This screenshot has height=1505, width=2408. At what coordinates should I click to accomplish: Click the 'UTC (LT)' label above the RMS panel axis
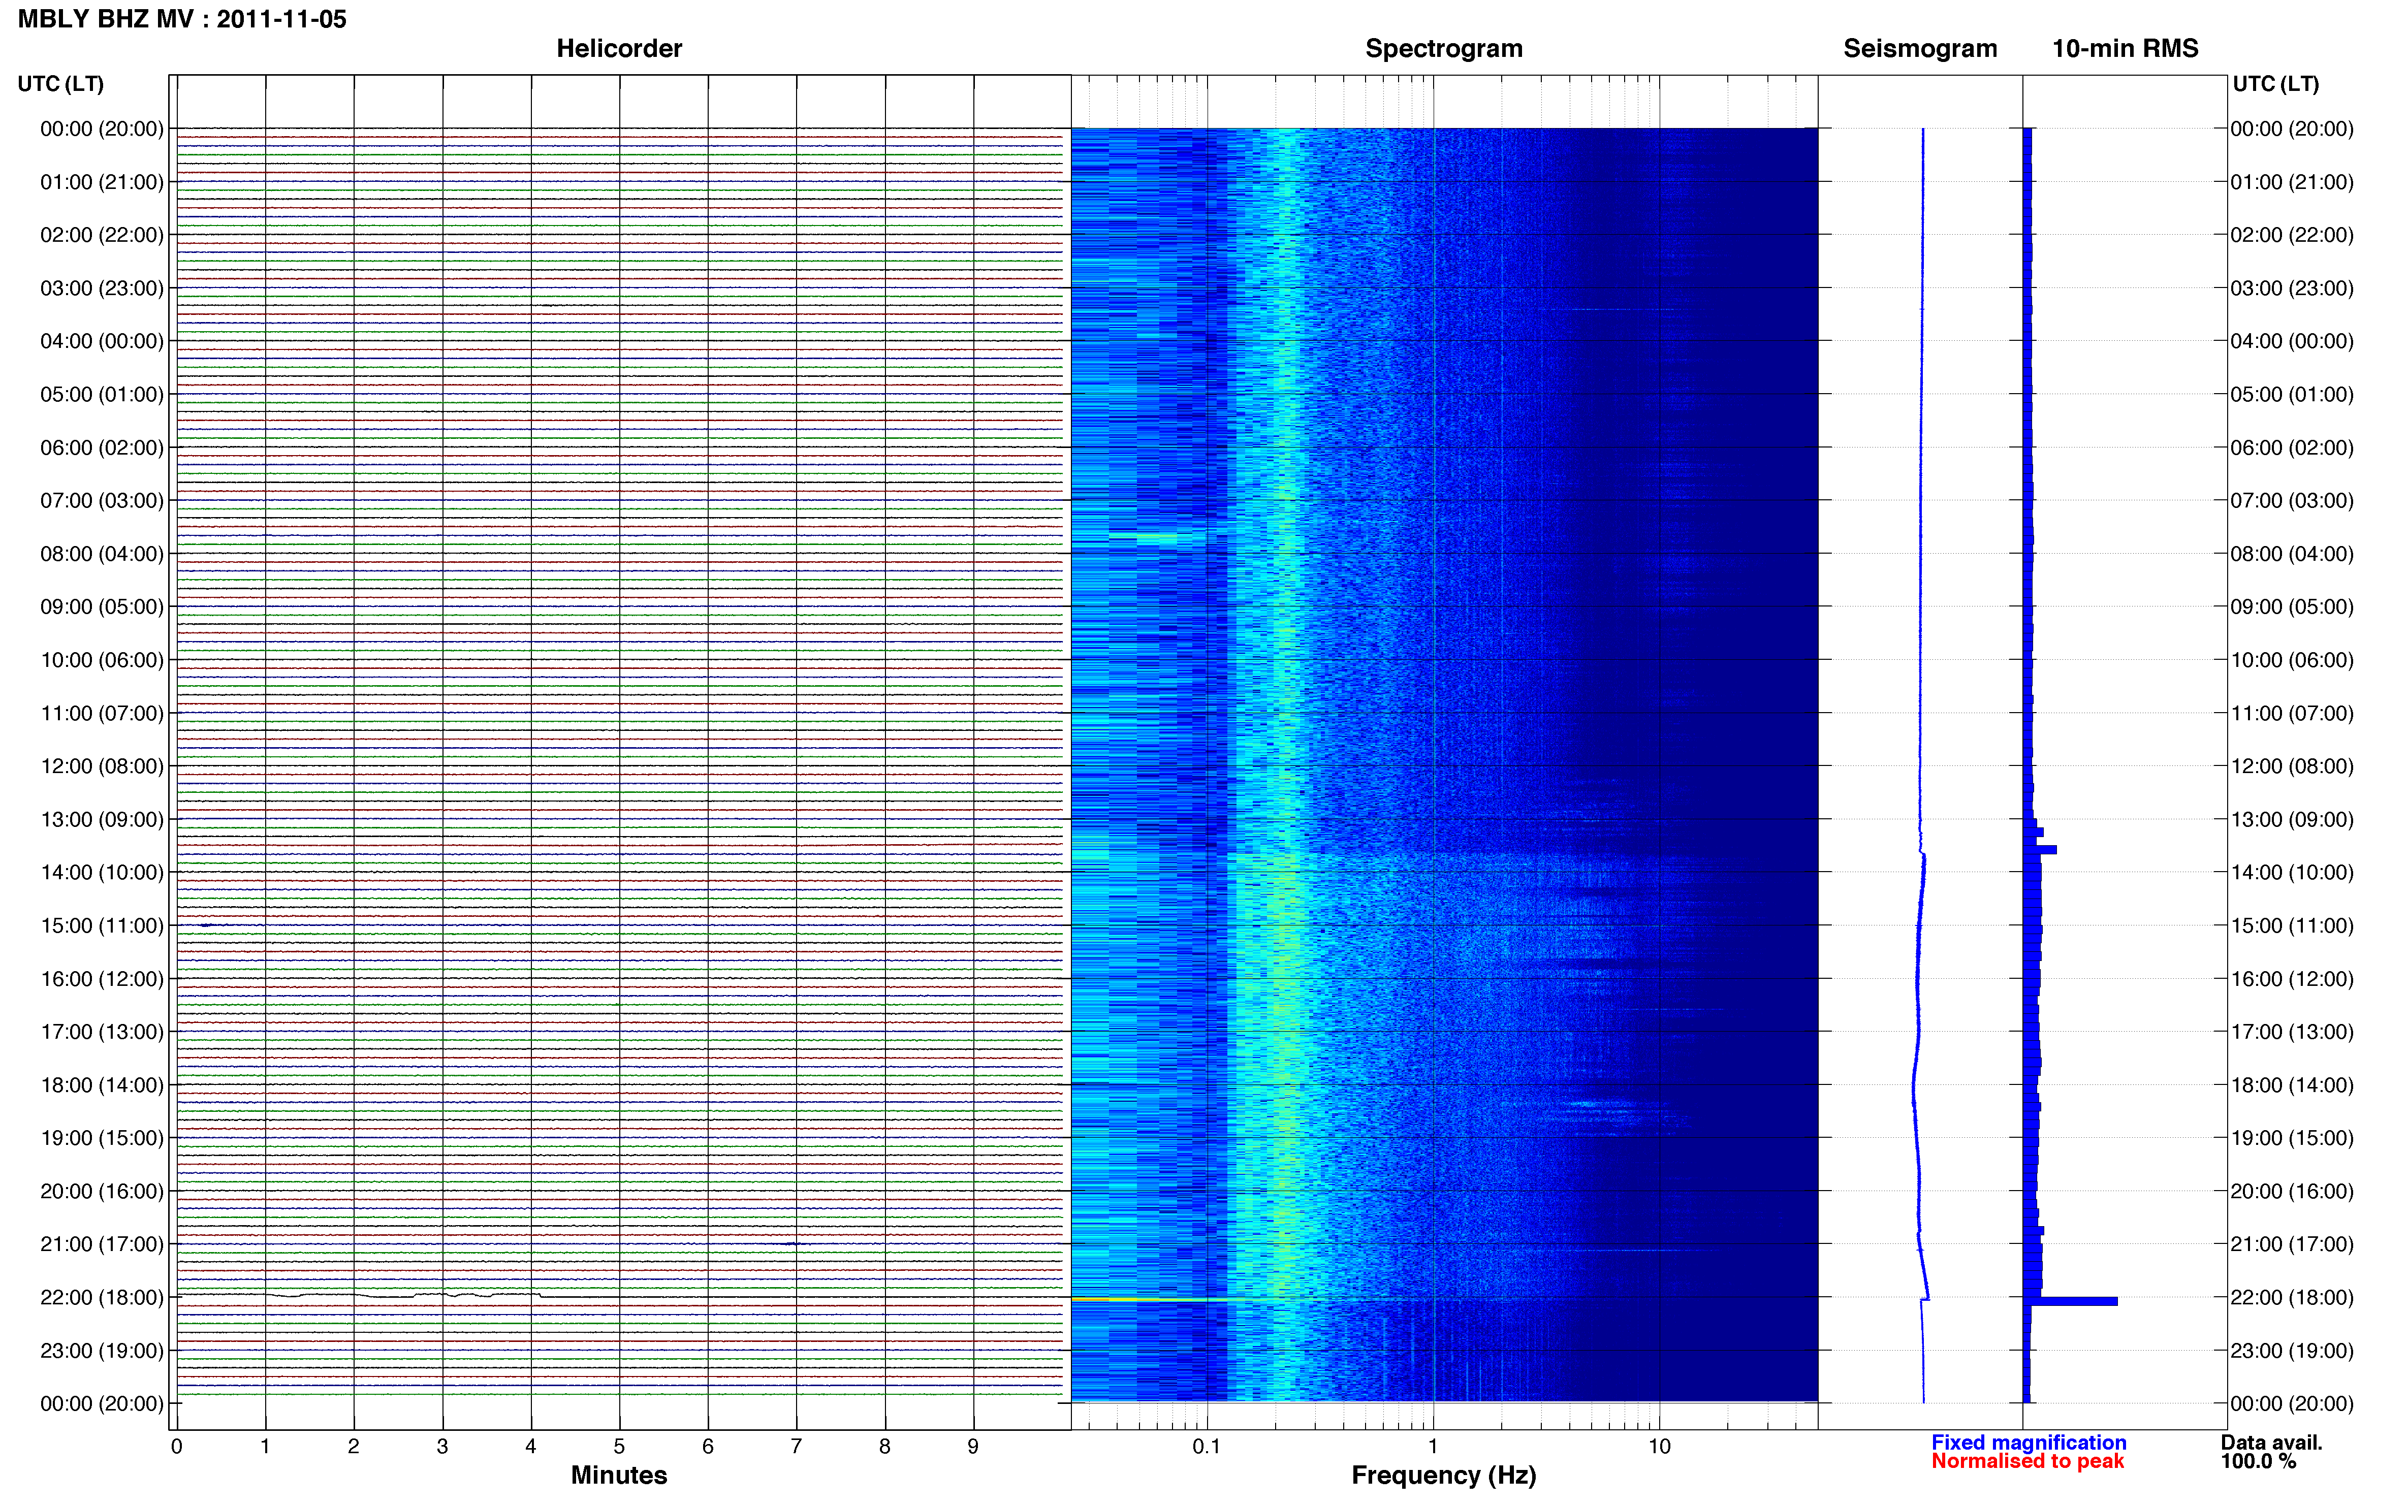pos(2275,84)
